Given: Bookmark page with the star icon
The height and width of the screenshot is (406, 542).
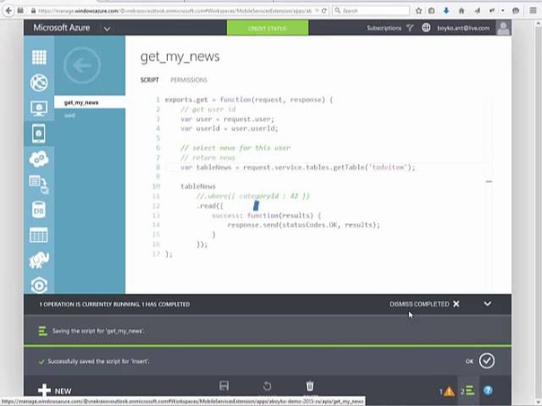Looking at the screenshot, I should click(418, 11).
